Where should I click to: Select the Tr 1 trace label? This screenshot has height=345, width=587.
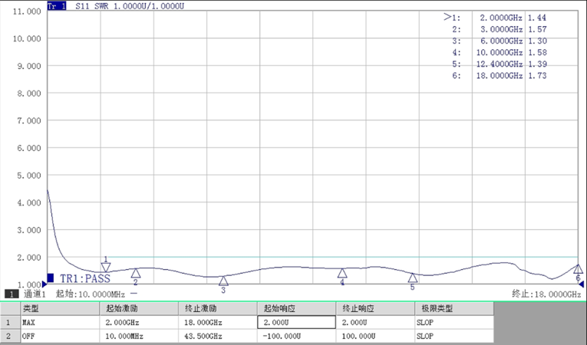tap(56, 6)
